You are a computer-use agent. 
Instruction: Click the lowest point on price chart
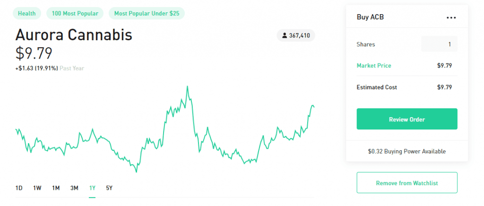pos(136,172)
